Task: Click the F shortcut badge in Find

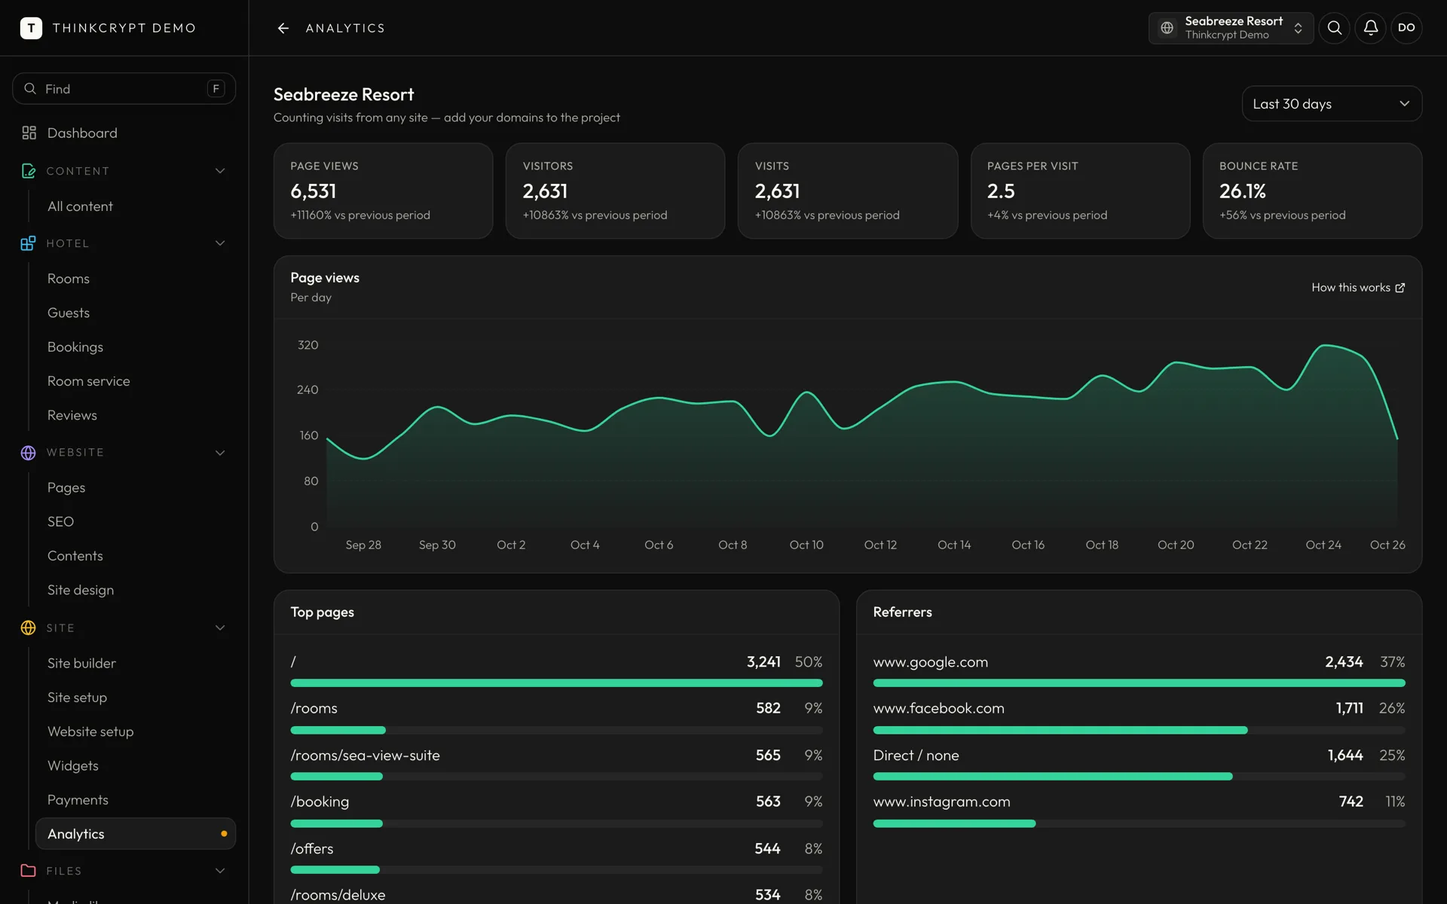Action: pos(216,89)
